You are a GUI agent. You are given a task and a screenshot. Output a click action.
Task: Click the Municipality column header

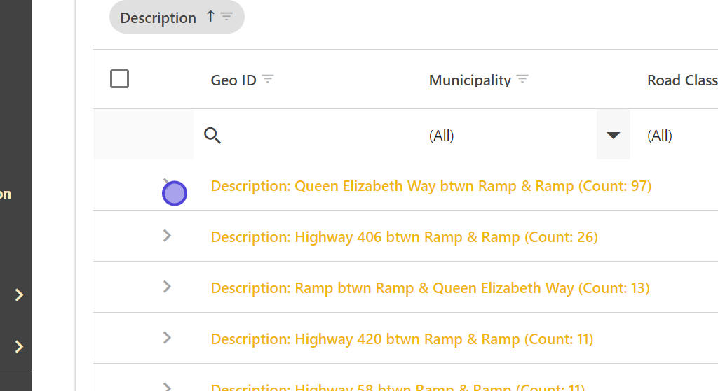470,80
